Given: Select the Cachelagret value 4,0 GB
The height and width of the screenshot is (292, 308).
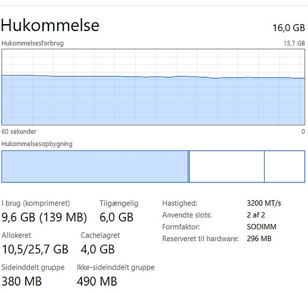Looking at the screenshot, I should 97,249.
